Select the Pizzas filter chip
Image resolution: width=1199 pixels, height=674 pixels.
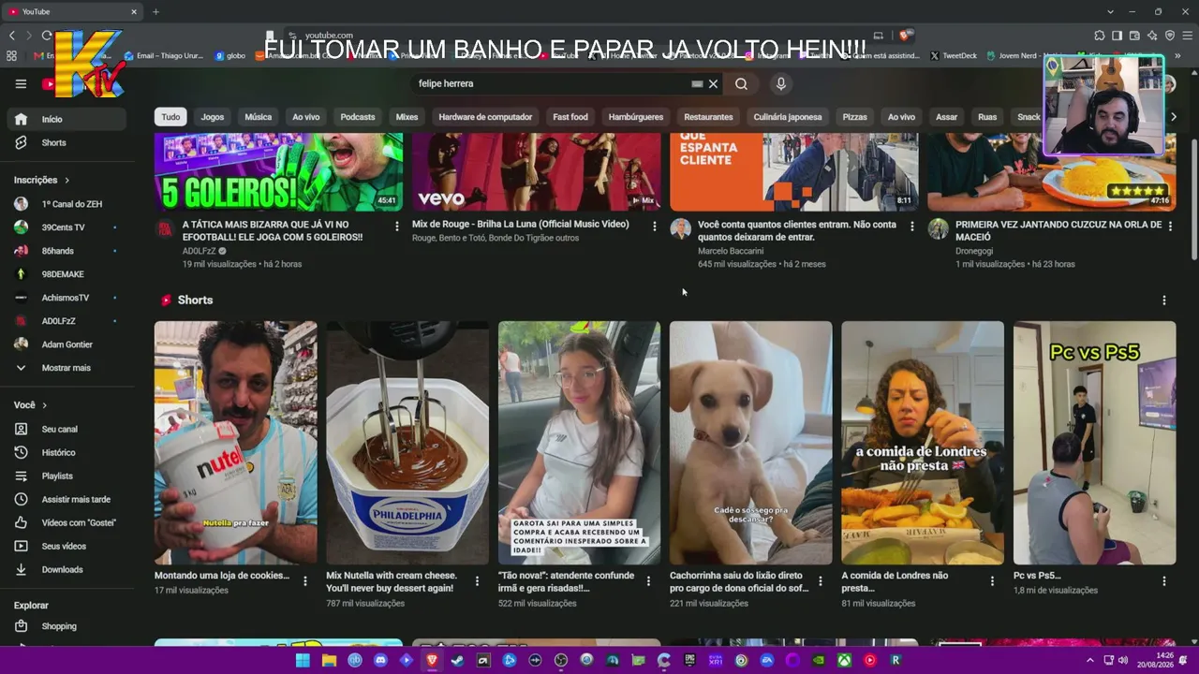(855, 117)
